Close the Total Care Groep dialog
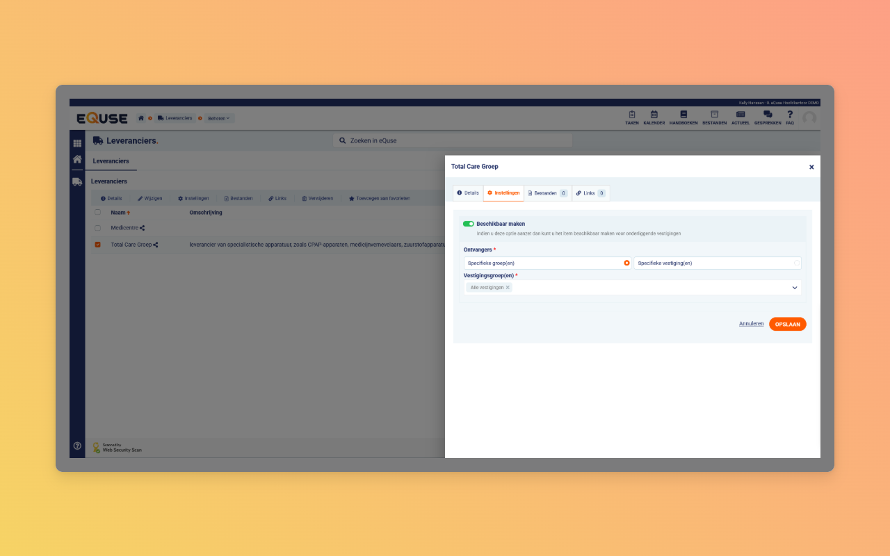This screenshot has height=556, width=890. 811,167
